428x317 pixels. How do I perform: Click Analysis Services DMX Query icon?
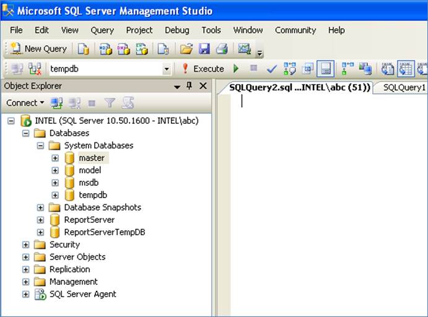click(x=123, y=49)
